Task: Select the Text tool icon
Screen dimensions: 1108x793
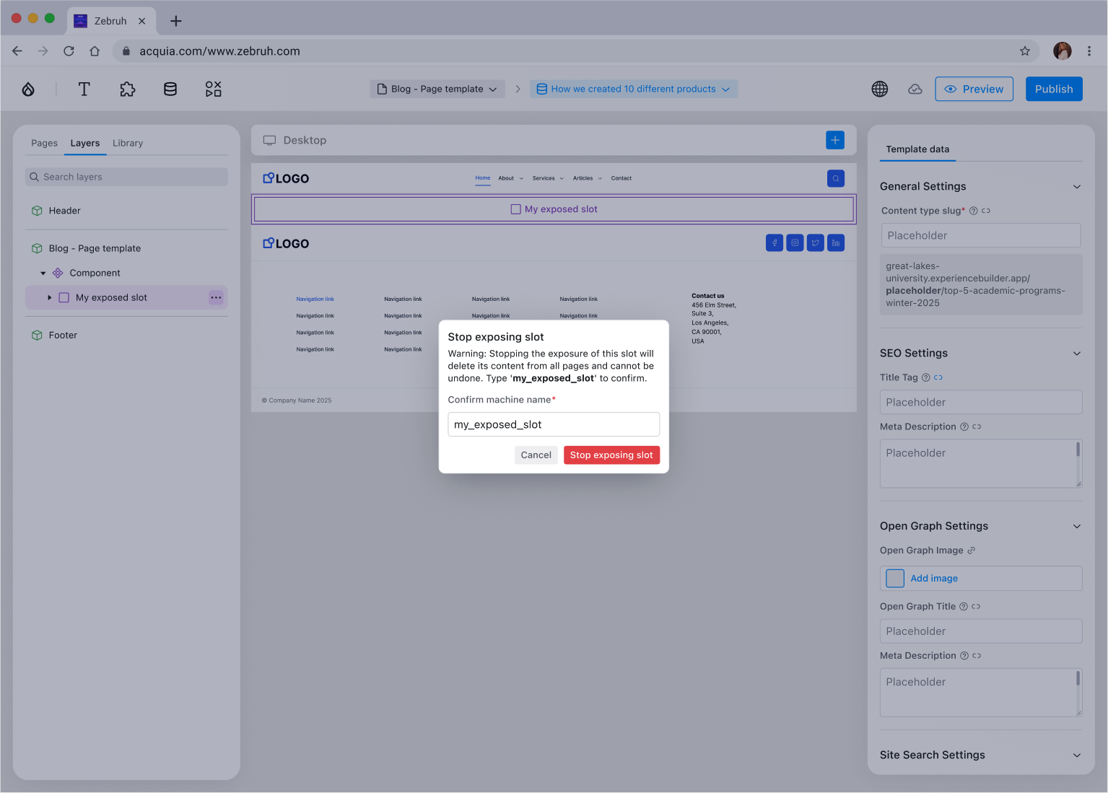Action: pyautogui.click(x=84, y=89)
